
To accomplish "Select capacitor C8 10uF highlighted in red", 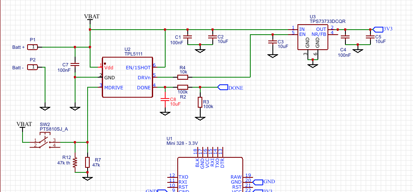I will [x=165, y=100].
